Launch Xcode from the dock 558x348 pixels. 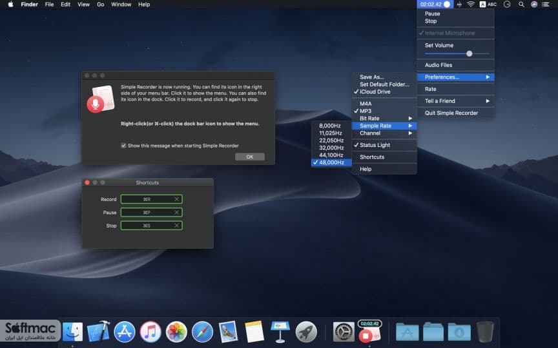(x=99, y=332)
